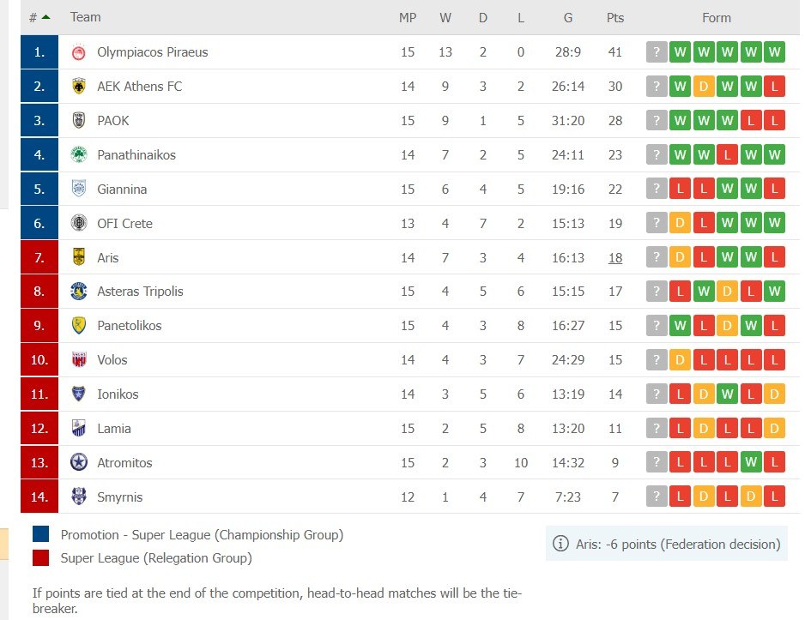The image size is (805, 620).
Task: Click the Form column header
Action: [x=717, y=17]
